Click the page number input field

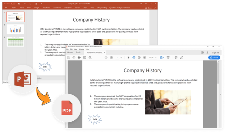click(x=117, y=58)
